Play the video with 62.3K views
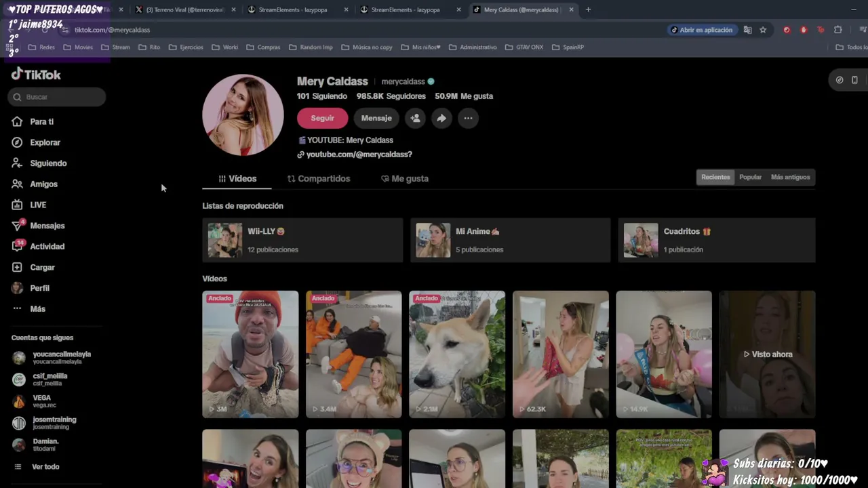Image resolution: width=868 pixels, height=488 pixels. point(560,354)
